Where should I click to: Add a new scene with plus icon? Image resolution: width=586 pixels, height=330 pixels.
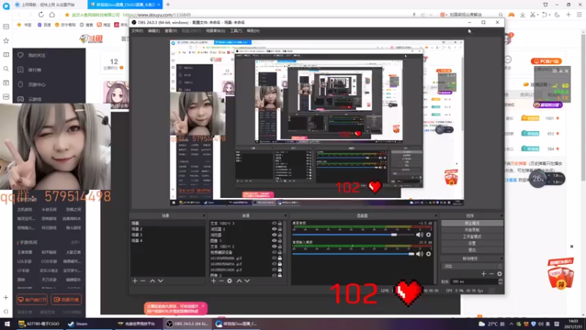[x=135, y=281]
